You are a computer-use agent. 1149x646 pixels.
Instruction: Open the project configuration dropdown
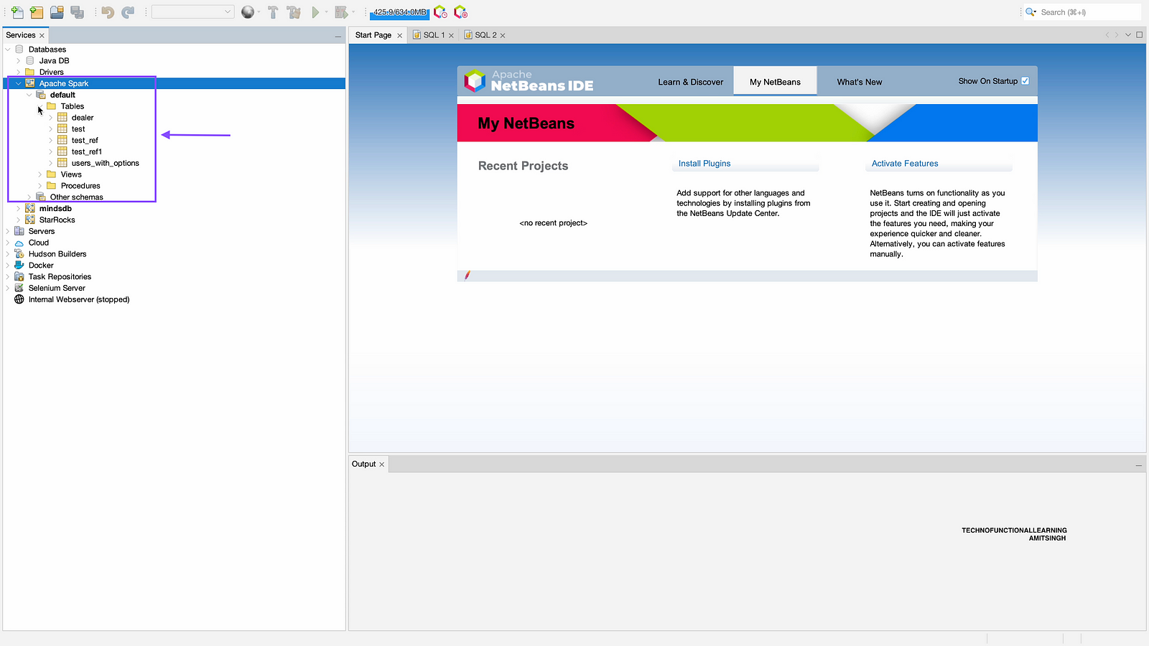(192, 12)
